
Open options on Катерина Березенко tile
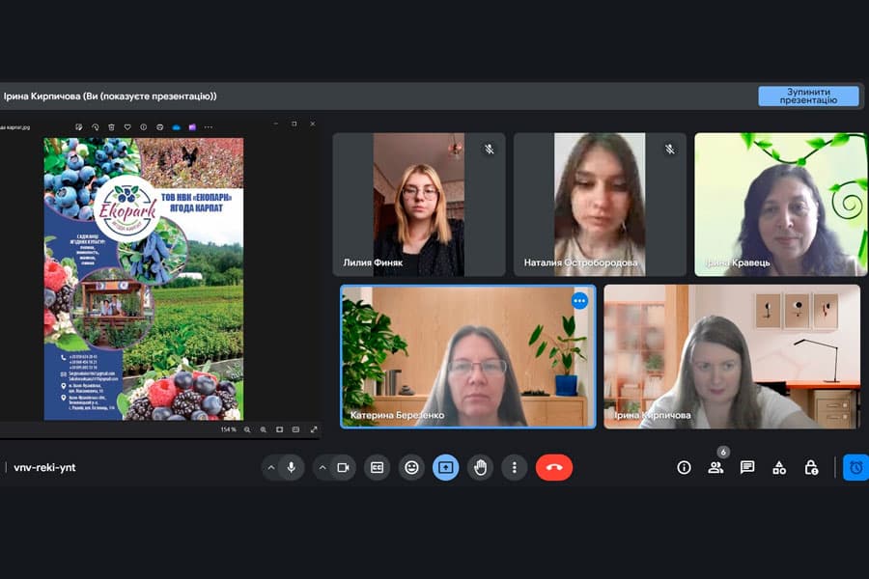coord(579,301)
